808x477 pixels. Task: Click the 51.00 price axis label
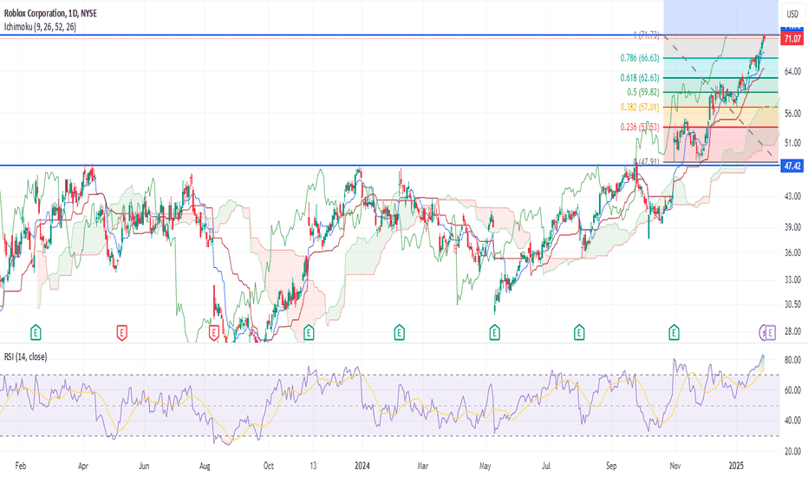[792, 143]
